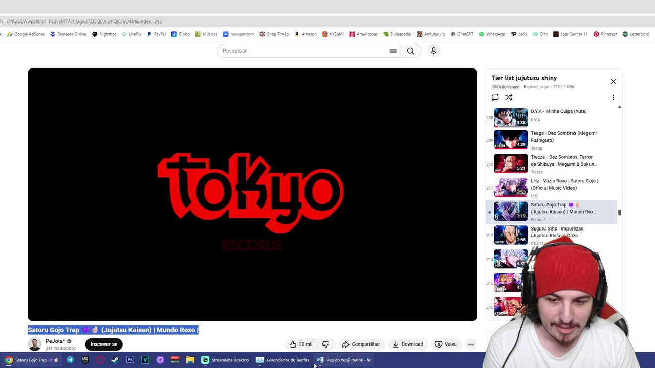Open the WhatsApp bookmark
The width and height of the screenshot is (655, 368).
(x=492, y=34)
